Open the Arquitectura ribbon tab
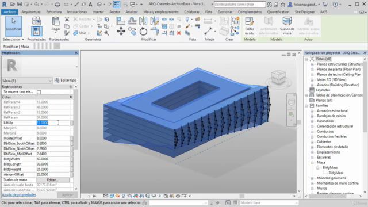 pyautogui.click(x=31, y=11)
